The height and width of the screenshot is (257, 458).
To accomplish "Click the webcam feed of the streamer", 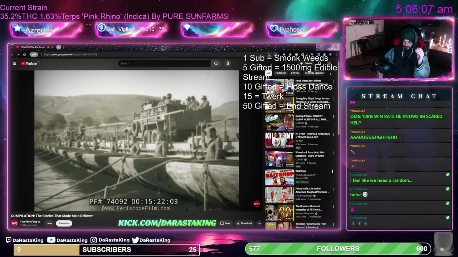I will [x=399, y=49].
